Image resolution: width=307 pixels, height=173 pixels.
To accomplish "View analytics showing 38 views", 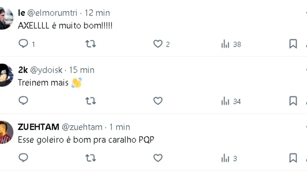I will point(231,44).
